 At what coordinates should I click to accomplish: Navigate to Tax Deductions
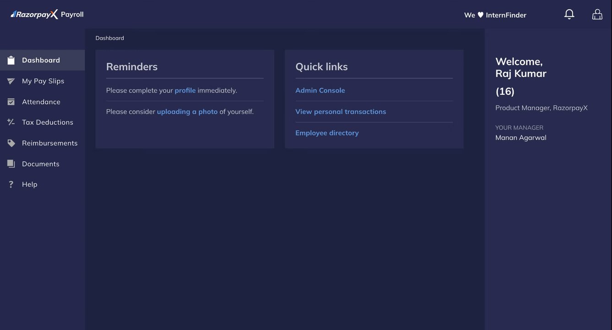[x=42, y=122]
